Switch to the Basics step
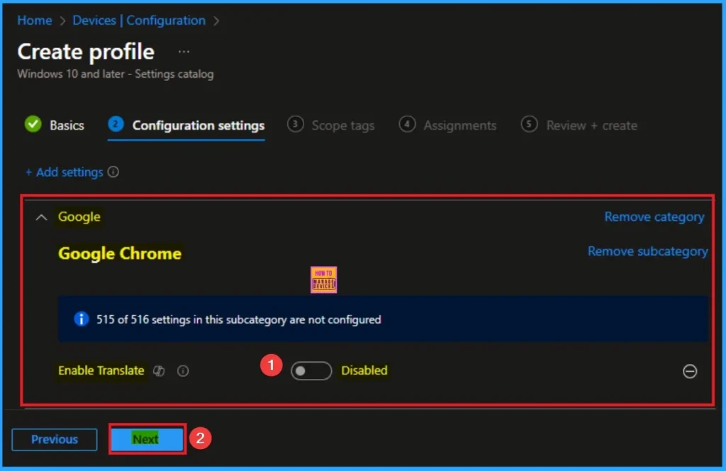 click(67, 125)
